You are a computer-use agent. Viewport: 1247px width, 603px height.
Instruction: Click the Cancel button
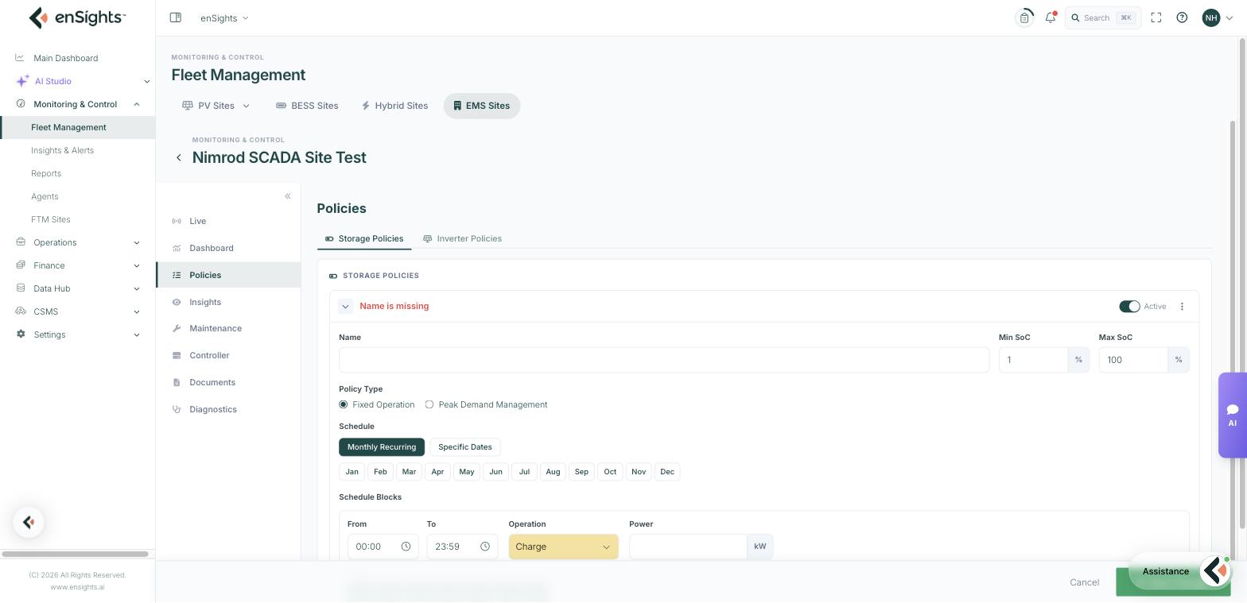pos(1085,582)
